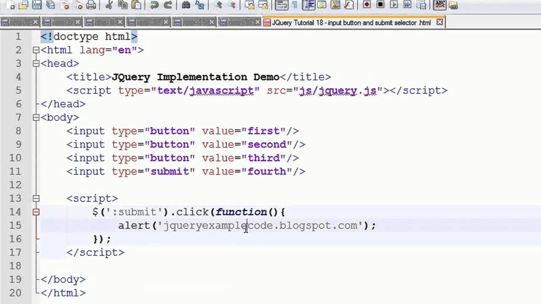Screen dimensions: 541x304
Task: Click the closing html tag, line 20
Action: point(63,293)
